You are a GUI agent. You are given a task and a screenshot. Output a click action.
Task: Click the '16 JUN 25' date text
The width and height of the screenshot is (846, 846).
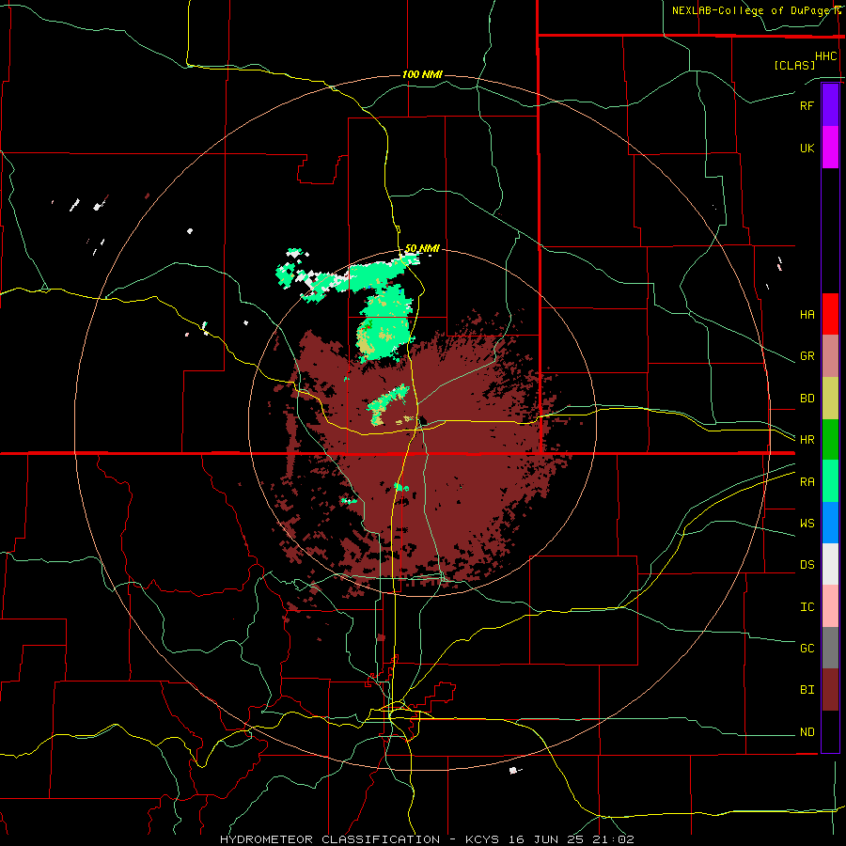[547, 839]
